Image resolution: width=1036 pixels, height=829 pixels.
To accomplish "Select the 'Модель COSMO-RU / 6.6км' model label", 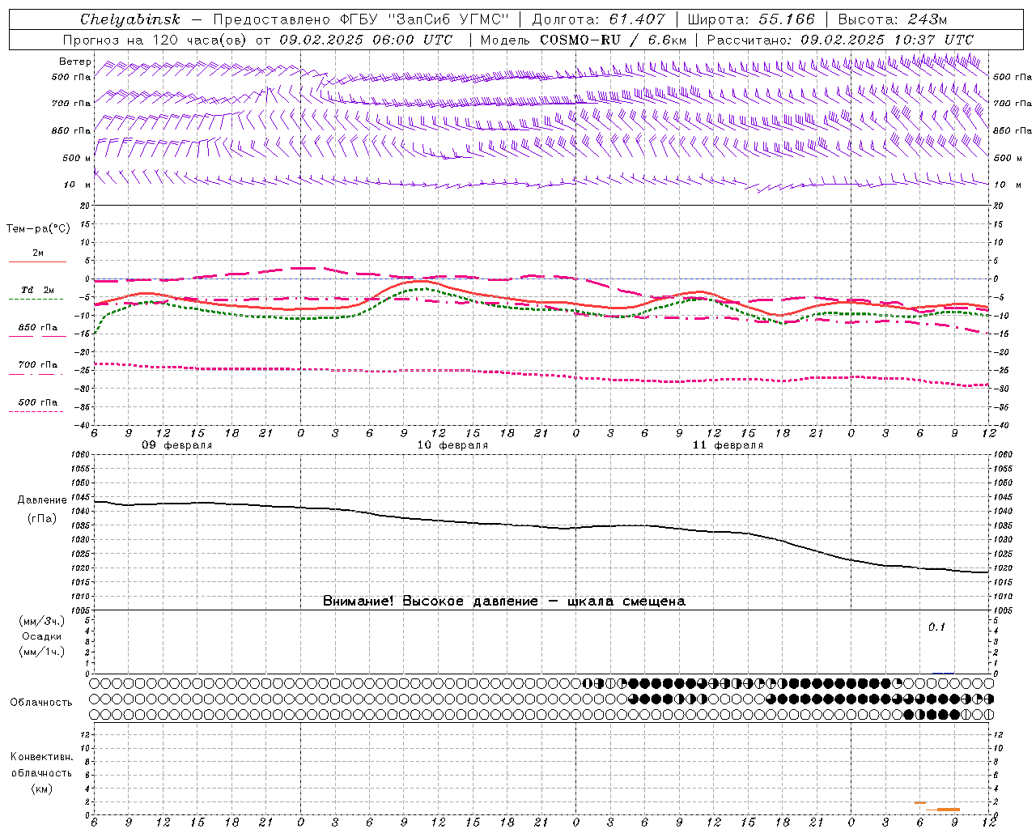I will pyautogui.click(x=583, y=40).
